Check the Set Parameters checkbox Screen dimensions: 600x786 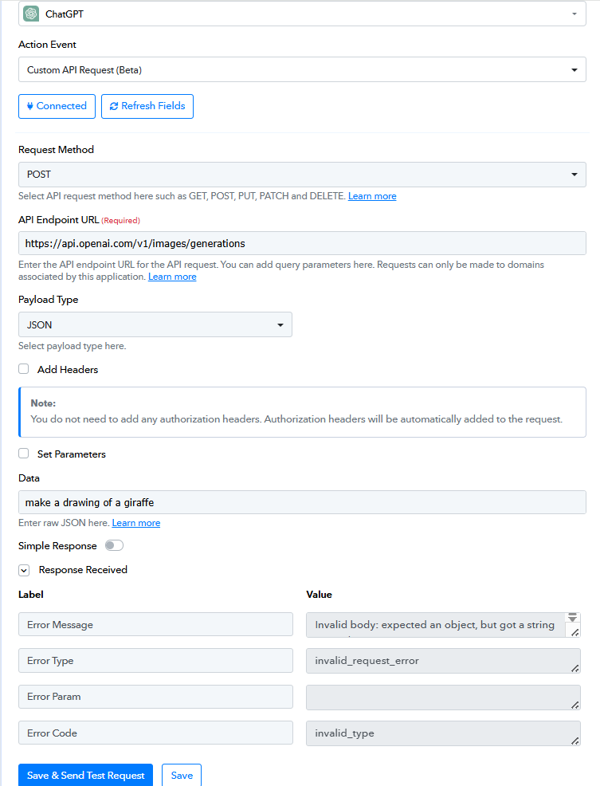pos(24,453)
